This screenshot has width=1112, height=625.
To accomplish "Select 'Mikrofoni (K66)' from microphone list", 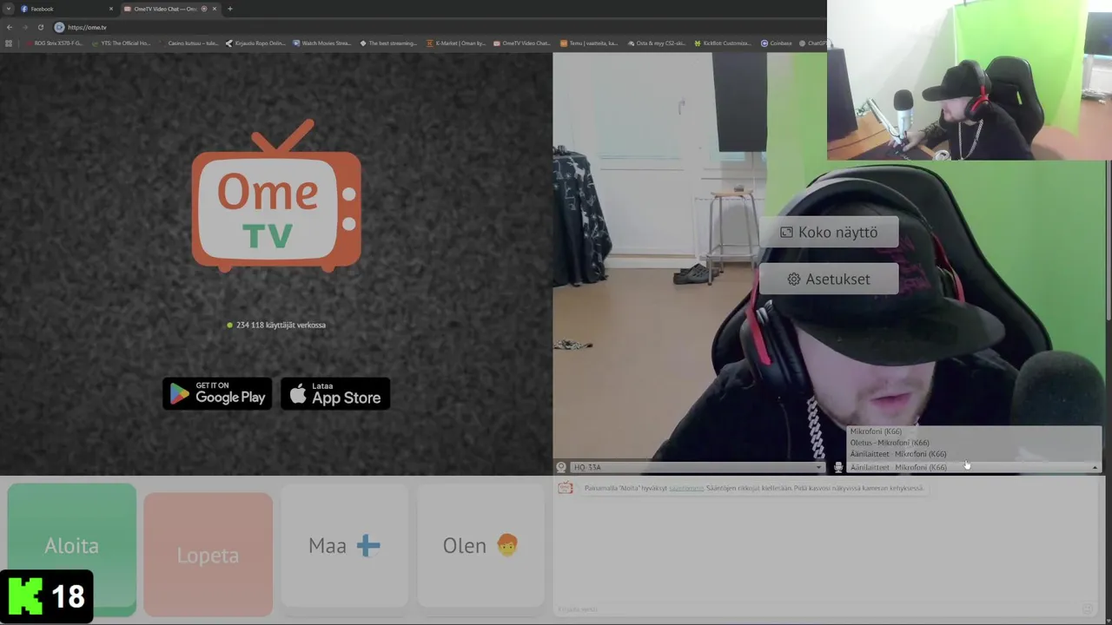I will tap(876, 431).
